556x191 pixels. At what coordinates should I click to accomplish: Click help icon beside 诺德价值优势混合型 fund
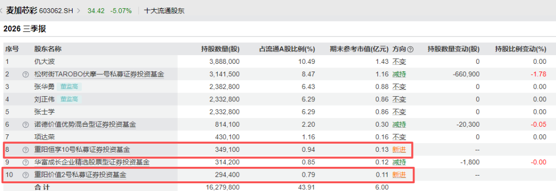click(25, 125)
